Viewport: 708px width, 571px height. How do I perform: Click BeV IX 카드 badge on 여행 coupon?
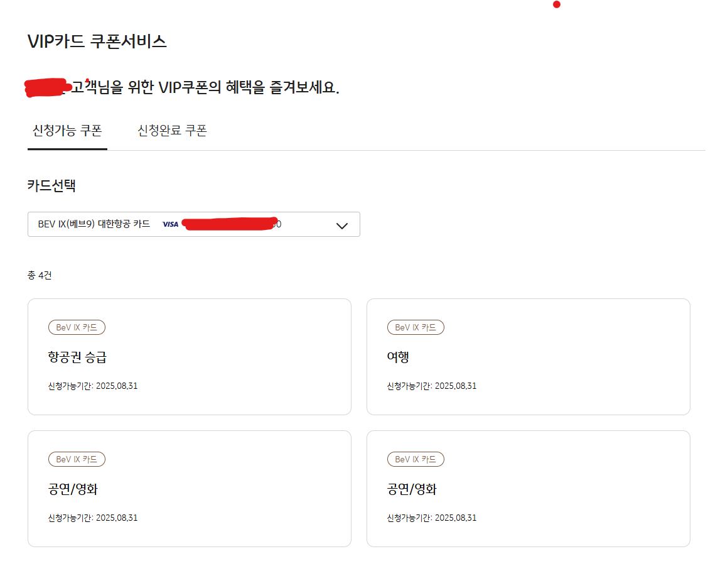416,327
